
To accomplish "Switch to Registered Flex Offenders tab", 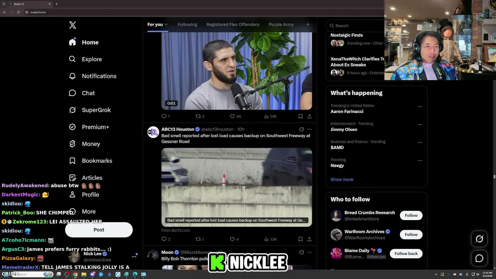I will tap(233, 24).
